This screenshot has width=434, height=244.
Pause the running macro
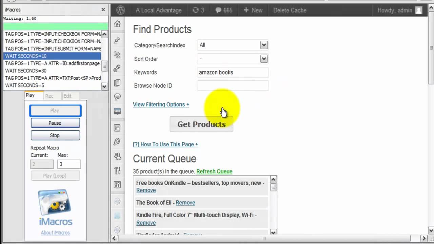[x=55, y=123]
